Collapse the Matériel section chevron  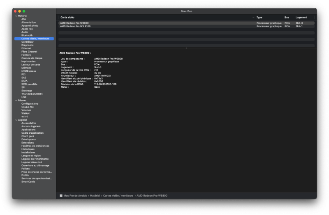[x=16, y=16]
